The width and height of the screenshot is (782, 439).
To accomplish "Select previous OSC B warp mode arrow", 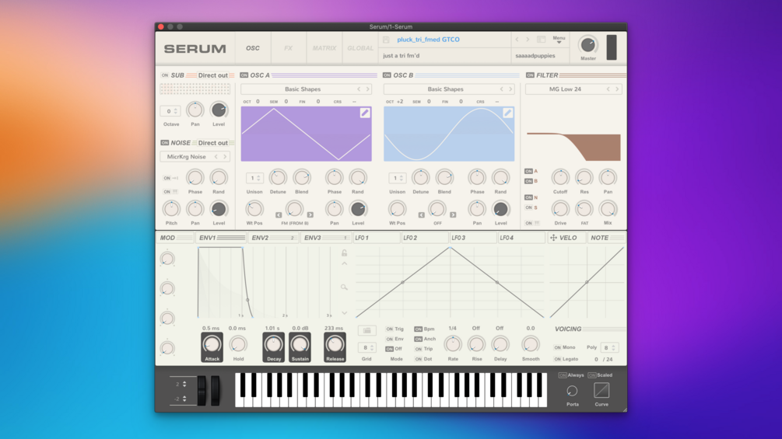I will coord(422,215).
